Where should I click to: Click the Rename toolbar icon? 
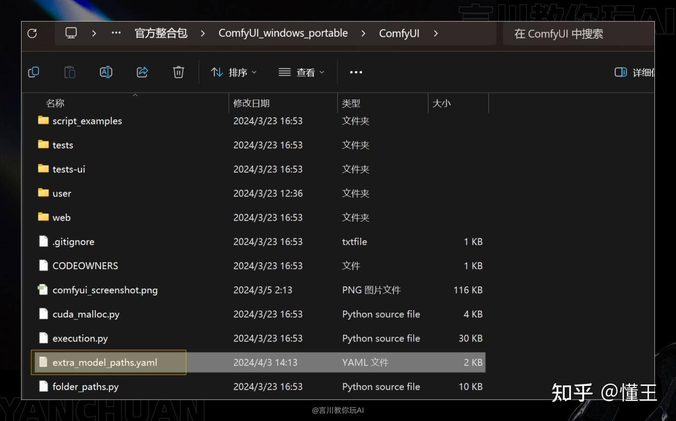click(106, 72)
